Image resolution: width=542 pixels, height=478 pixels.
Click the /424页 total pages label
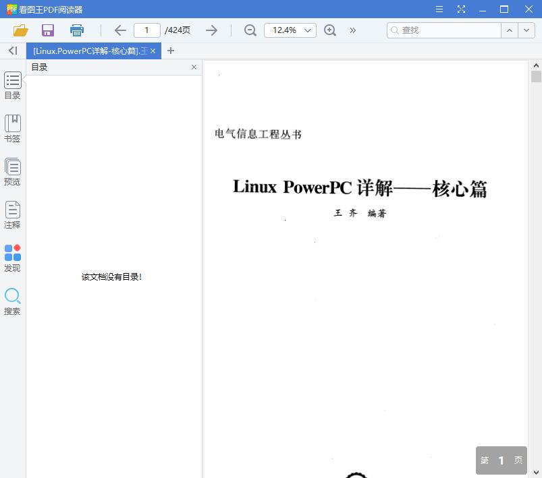click(x=178, y=30)
